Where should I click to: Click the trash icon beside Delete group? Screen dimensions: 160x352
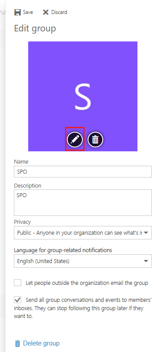(17, 343)
